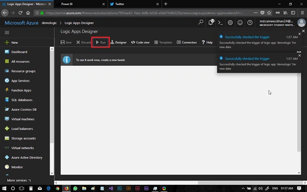
Task: Open the page actions ellipsis
Action: click(255, 13)
